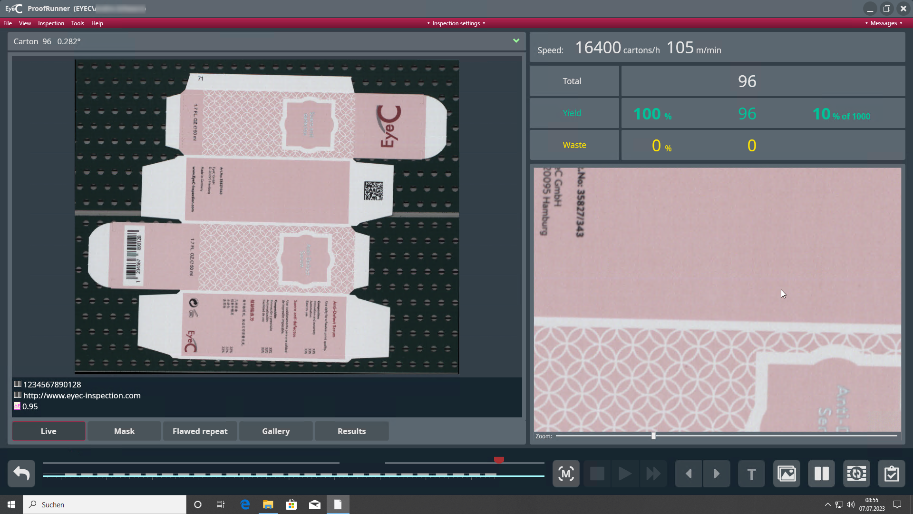The width and height of the screenshot is (913, 514).
Task: Open the Inspection settings dropdown
Action: pos(456,23)
